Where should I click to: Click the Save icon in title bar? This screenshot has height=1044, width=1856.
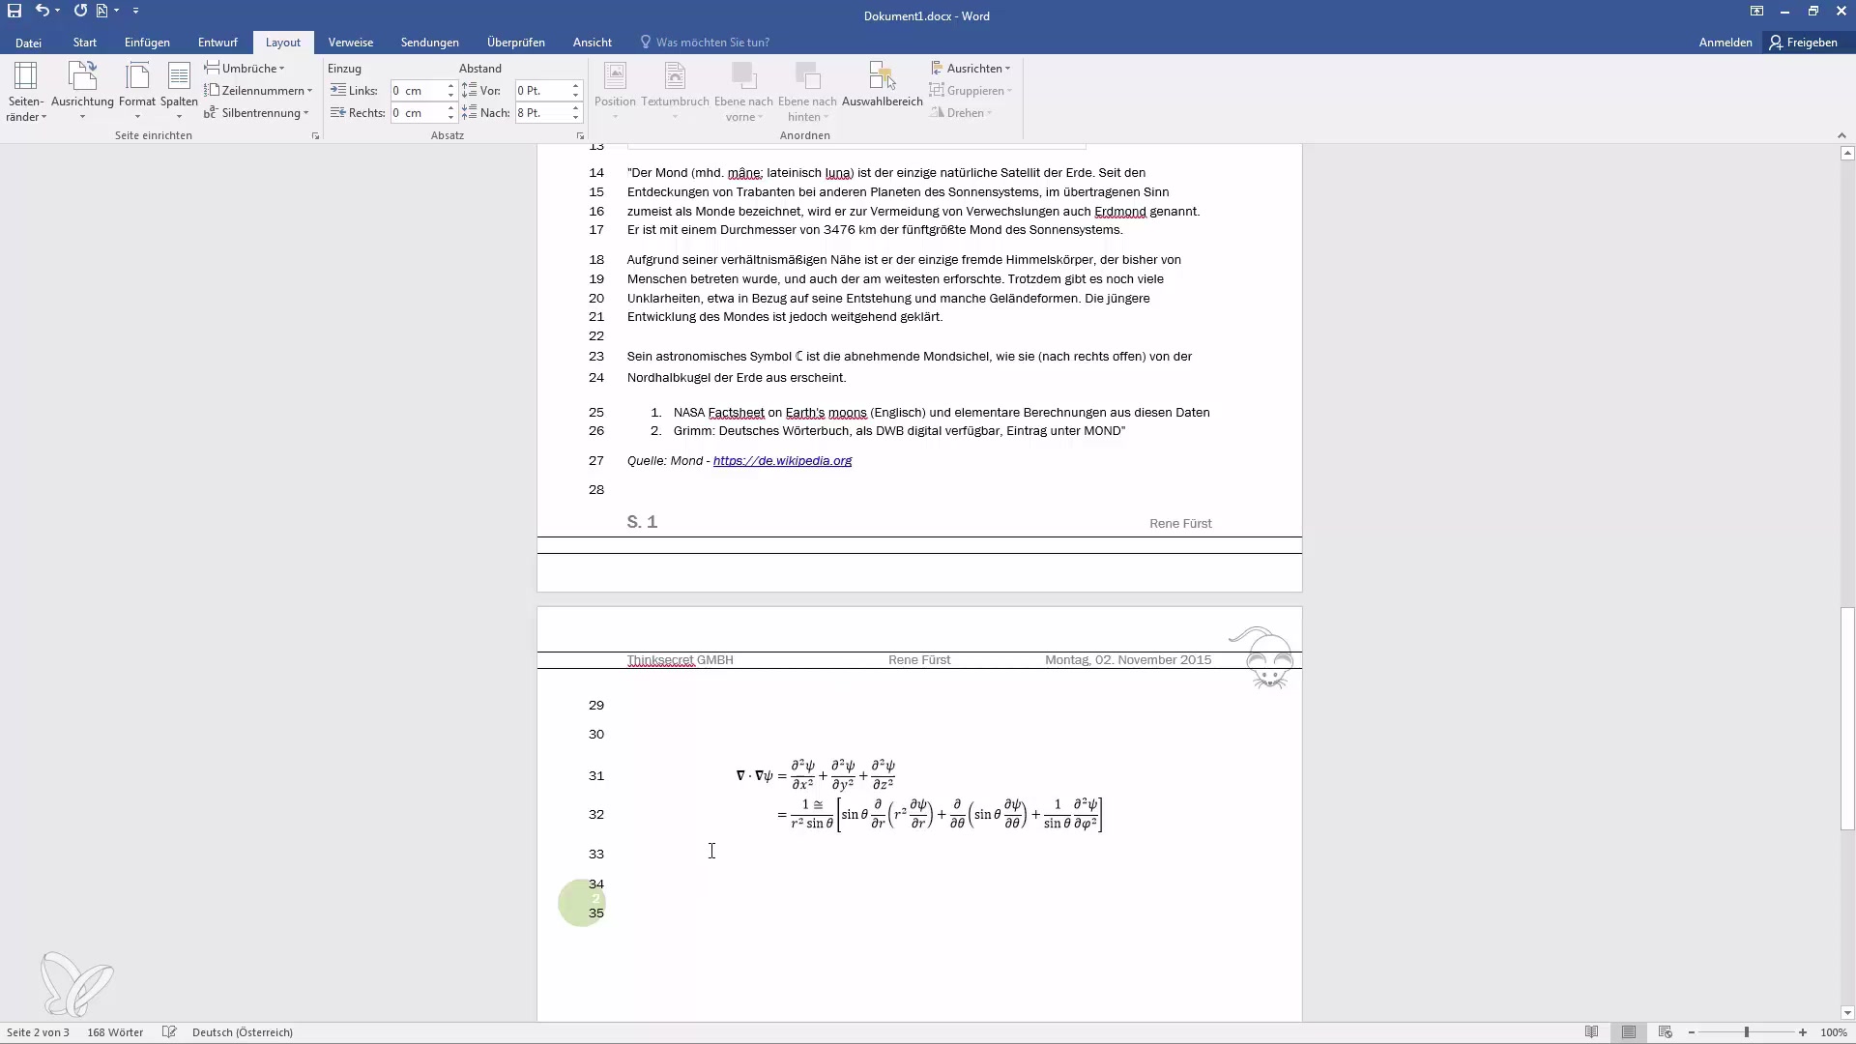point(14,11)
